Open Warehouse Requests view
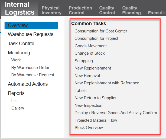The image size is (166, 139). click(x=31, y=34)
